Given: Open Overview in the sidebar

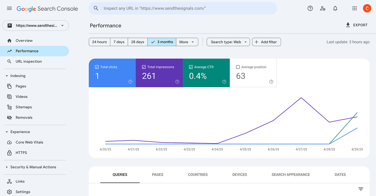Looking at the screenshot, I should pos(34,40).
